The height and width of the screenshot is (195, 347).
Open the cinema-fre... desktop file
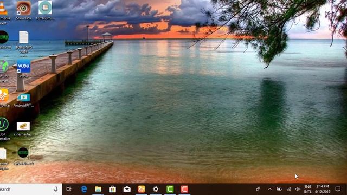(23, 129)
